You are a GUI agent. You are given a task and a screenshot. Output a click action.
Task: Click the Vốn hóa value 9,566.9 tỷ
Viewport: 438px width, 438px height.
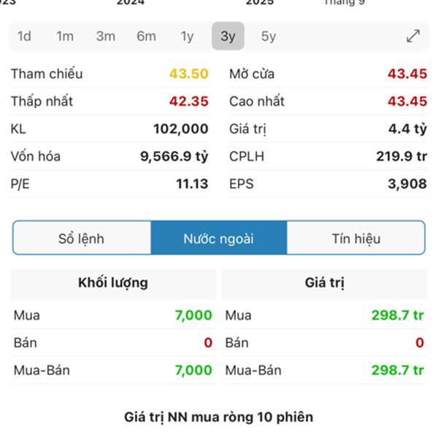point(174,156)
